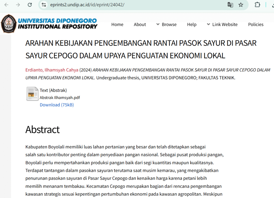Expand the Browse dropdown menu

166,25
